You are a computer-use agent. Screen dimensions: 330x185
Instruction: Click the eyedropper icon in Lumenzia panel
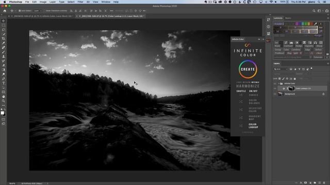tap(316, 24)
